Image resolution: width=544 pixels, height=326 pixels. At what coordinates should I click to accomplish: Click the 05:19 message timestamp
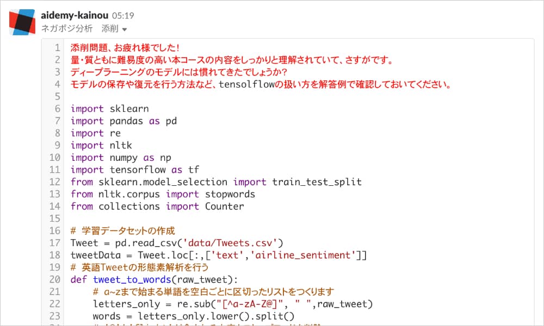click(123, 16)
